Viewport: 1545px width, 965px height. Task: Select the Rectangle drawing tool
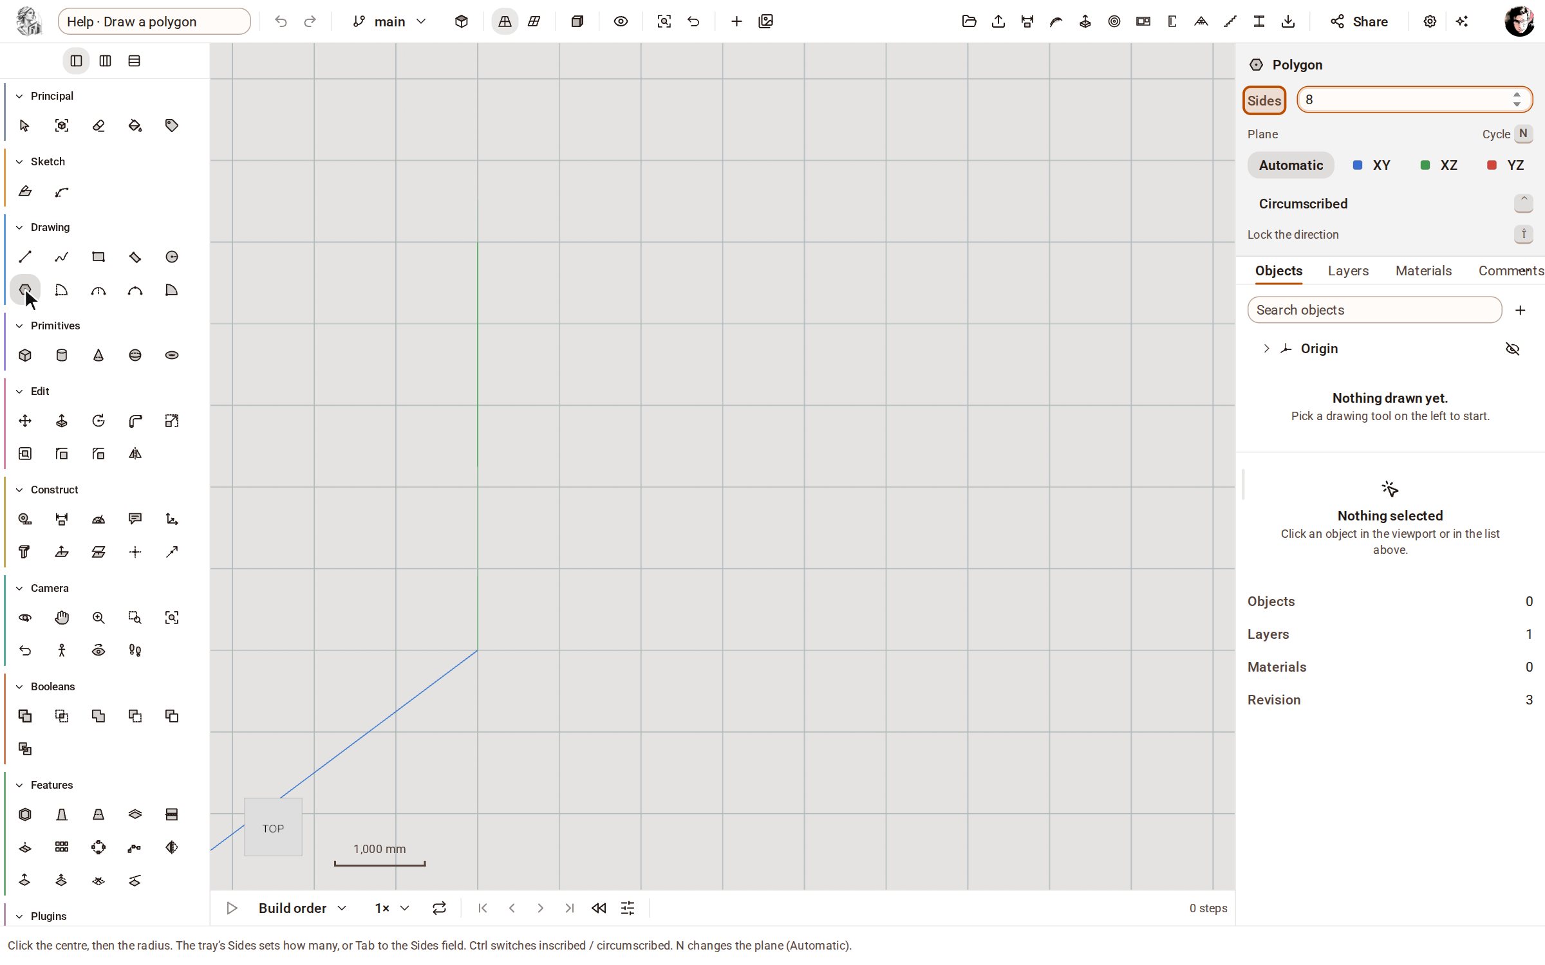point(98,257)
